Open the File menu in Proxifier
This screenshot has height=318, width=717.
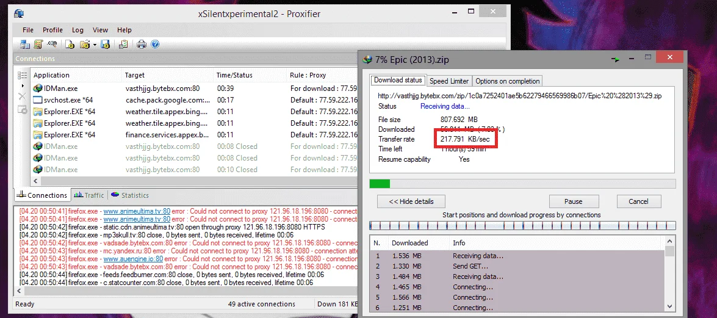click(28, 30)
